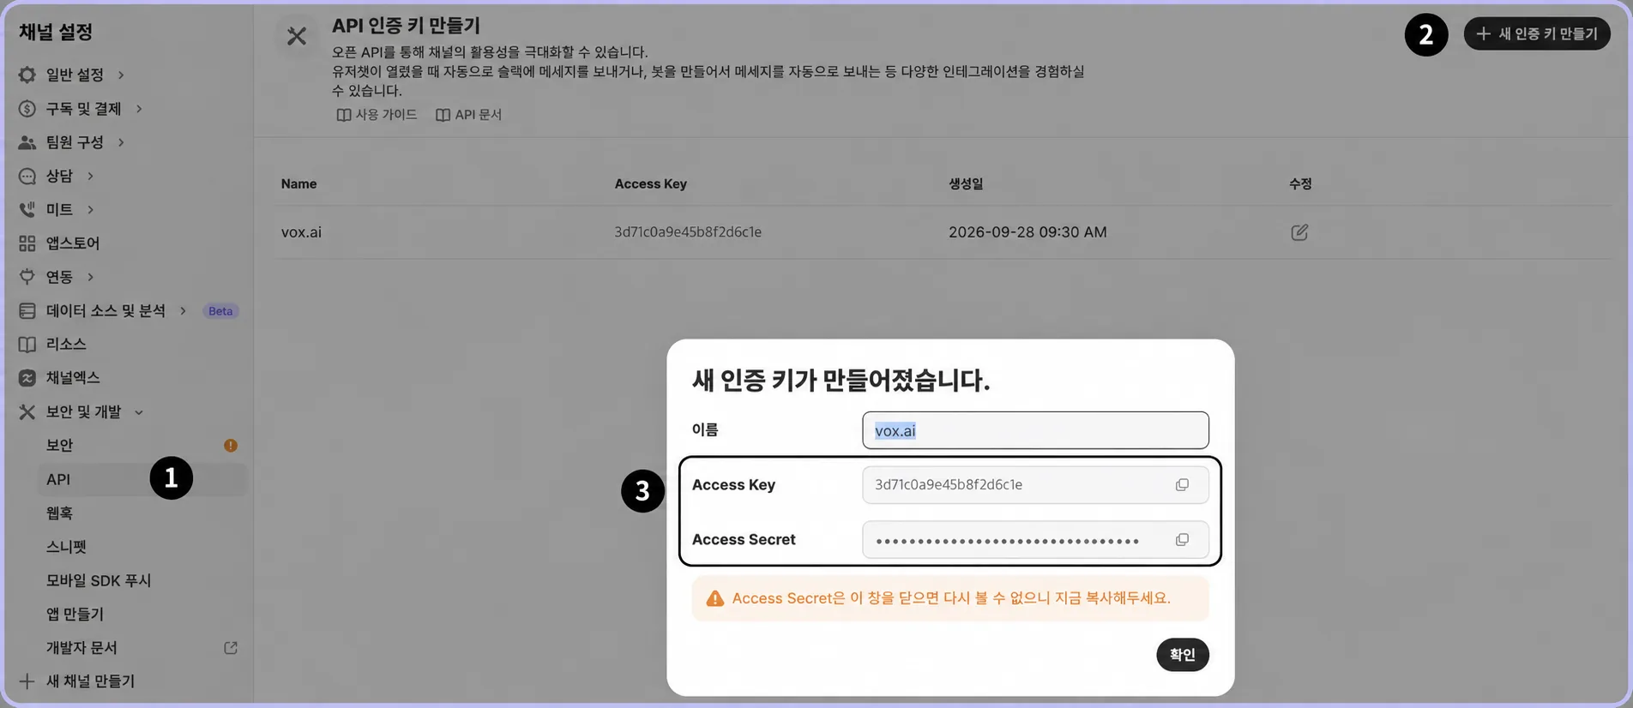
Task: Click the 구독 및 결제 dollar icon
Action: pyautogui.click(x=27, y=109)
